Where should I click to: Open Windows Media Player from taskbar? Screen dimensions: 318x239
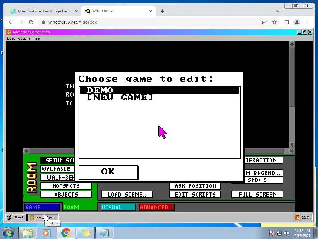pyautogui.click(x=47, y=233)
